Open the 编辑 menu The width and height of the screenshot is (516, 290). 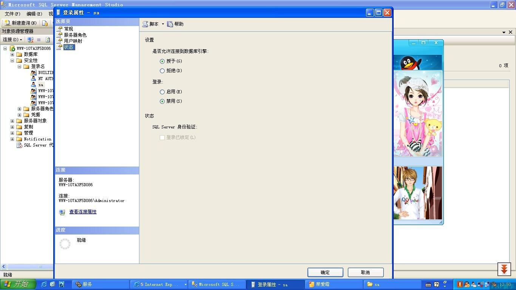point(34,14)
